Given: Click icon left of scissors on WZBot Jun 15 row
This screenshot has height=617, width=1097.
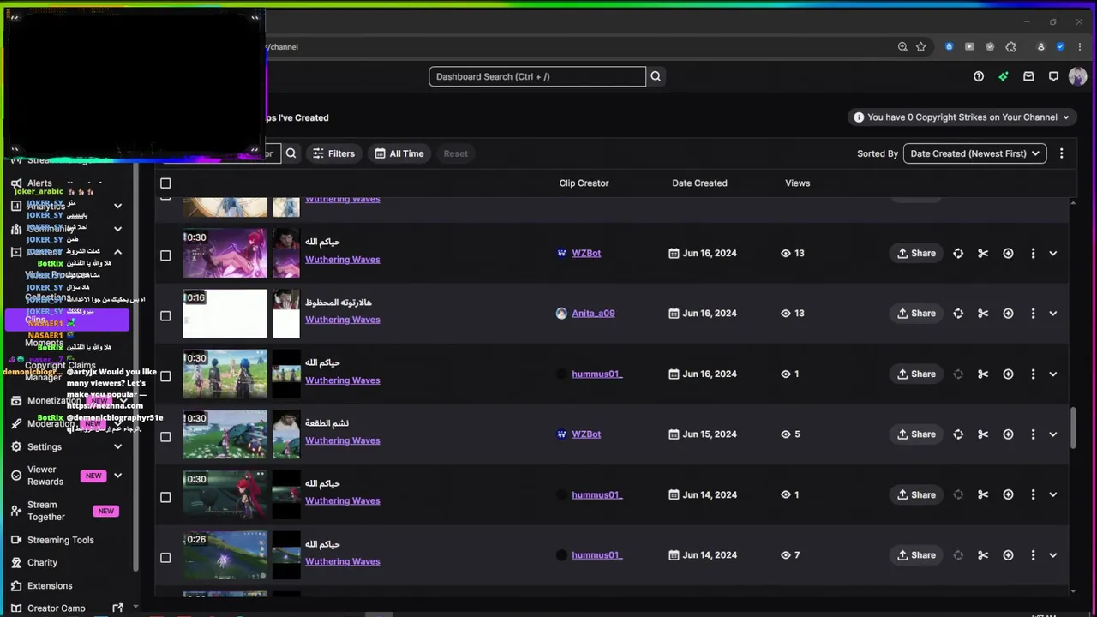Looking at the screenshot, I should (x=958, y=434).
